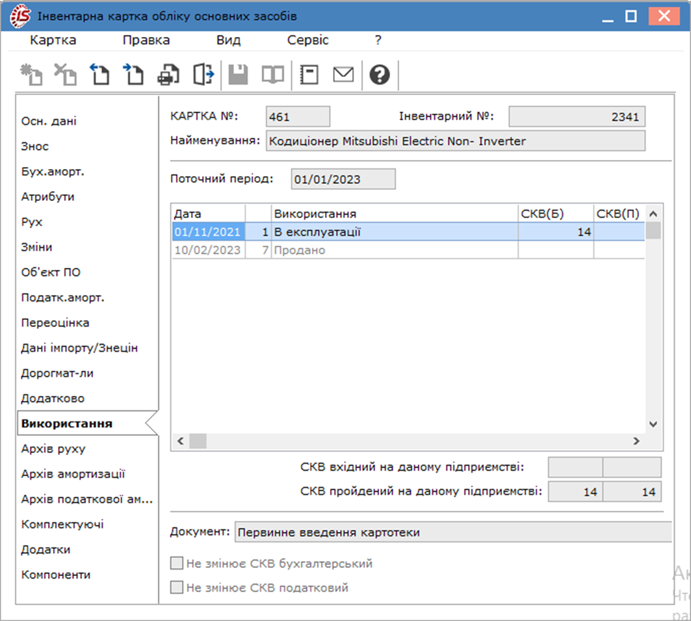
Task: Open the Об'єкт ПО tab
Action: click(x=51, y=272)
